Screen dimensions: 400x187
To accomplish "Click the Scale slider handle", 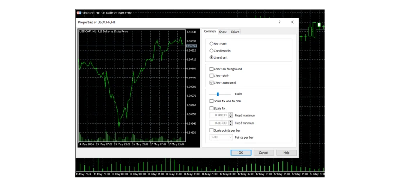I will (x=218, y=94).
